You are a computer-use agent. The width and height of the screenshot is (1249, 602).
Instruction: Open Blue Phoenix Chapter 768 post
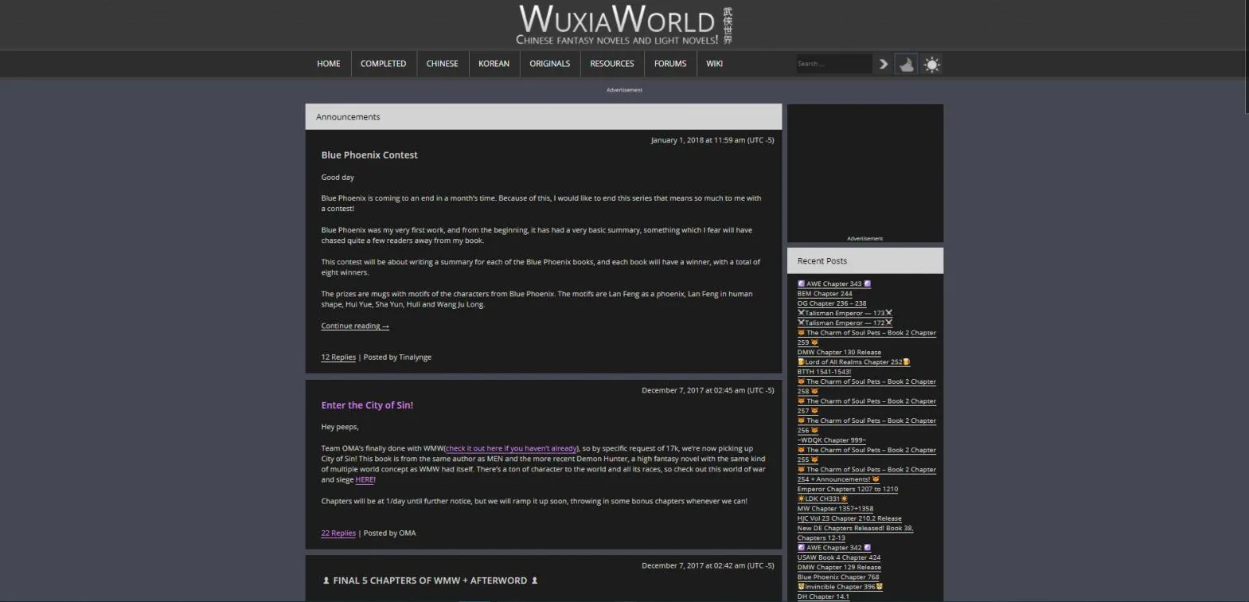(837, 577)
